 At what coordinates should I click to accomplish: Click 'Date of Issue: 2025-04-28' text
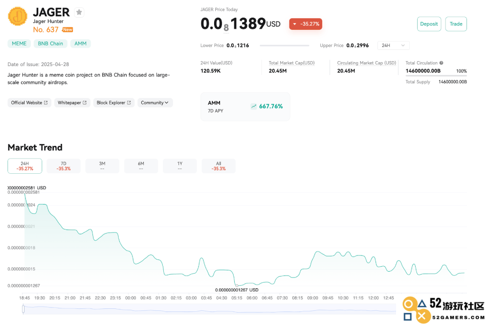pos(38,64)
